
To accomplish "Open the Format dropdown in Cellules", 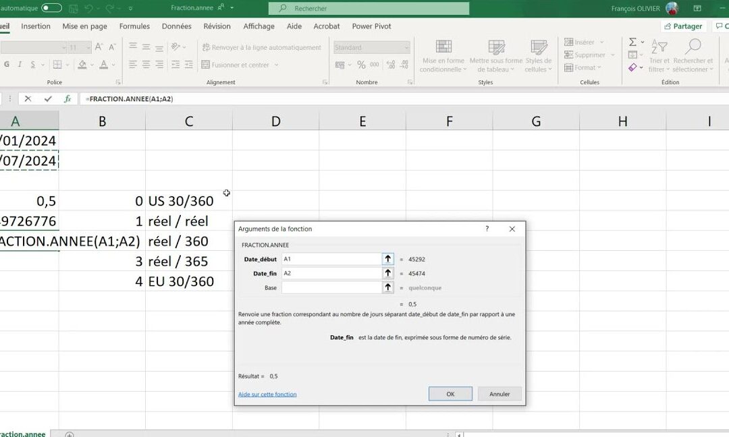I will click(x=585, y=67).
